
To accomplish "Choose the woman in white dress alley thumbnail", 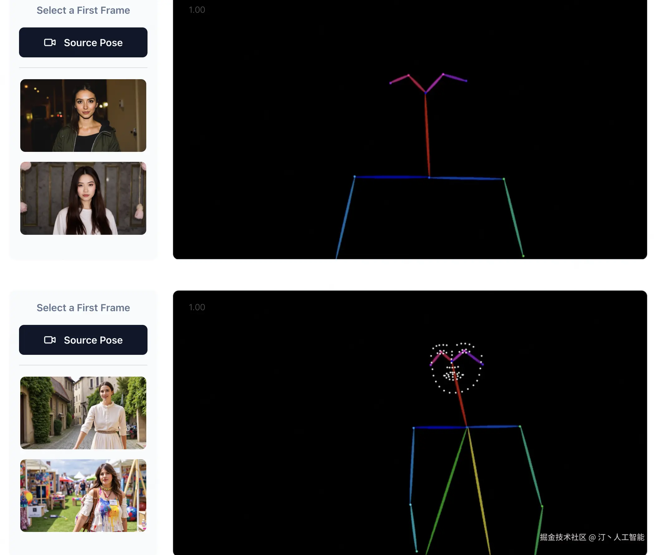I will point(83,413).
